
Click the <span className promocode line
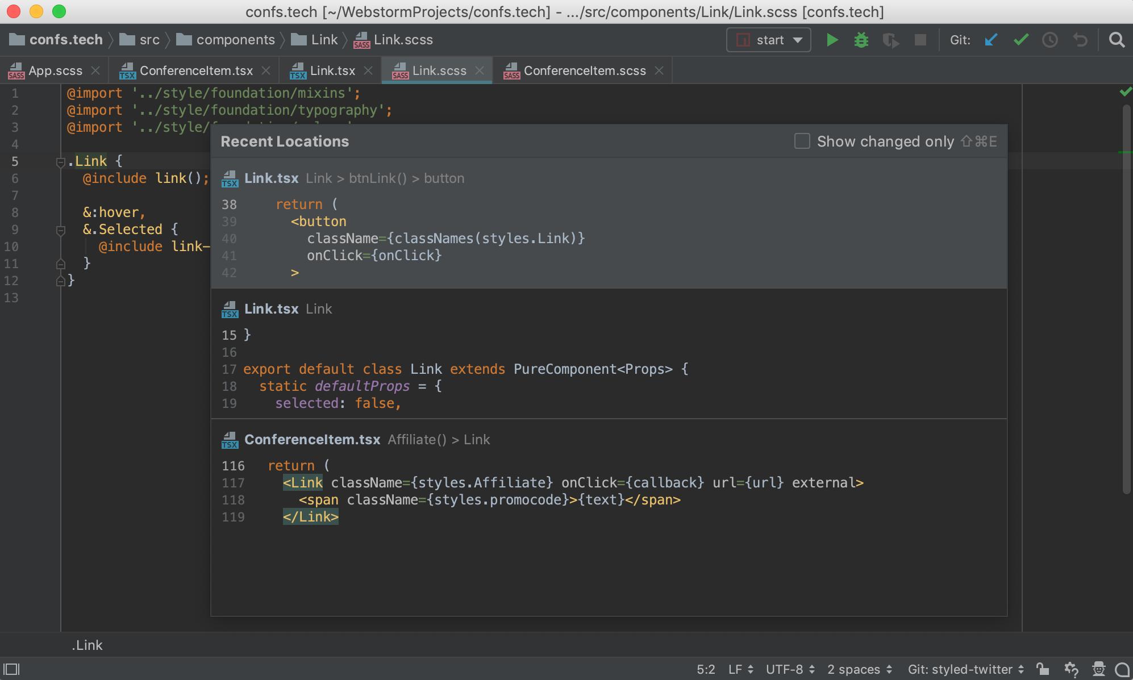click(x=489, y=500)
